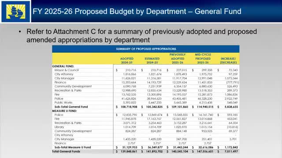Select the 'Adopted 2024-25' column header
The image size is (282, 158).
[x=127, y=61]
